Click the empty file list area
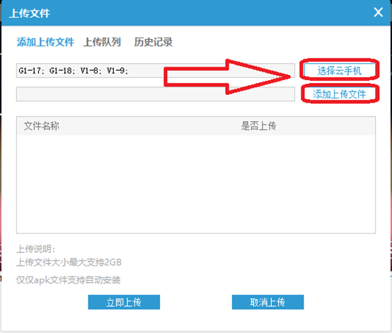Screen dimensions: 392x333 196,184
